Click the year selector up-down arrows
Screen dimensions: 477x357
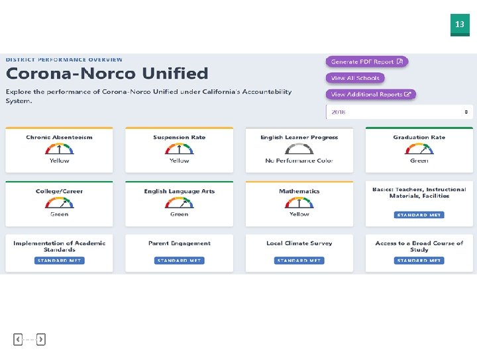coord(466,112)
